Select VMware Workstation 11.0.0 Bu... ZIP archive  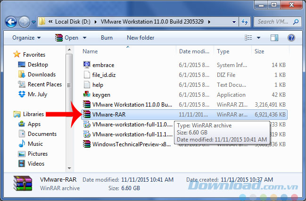tap(184, 104)
